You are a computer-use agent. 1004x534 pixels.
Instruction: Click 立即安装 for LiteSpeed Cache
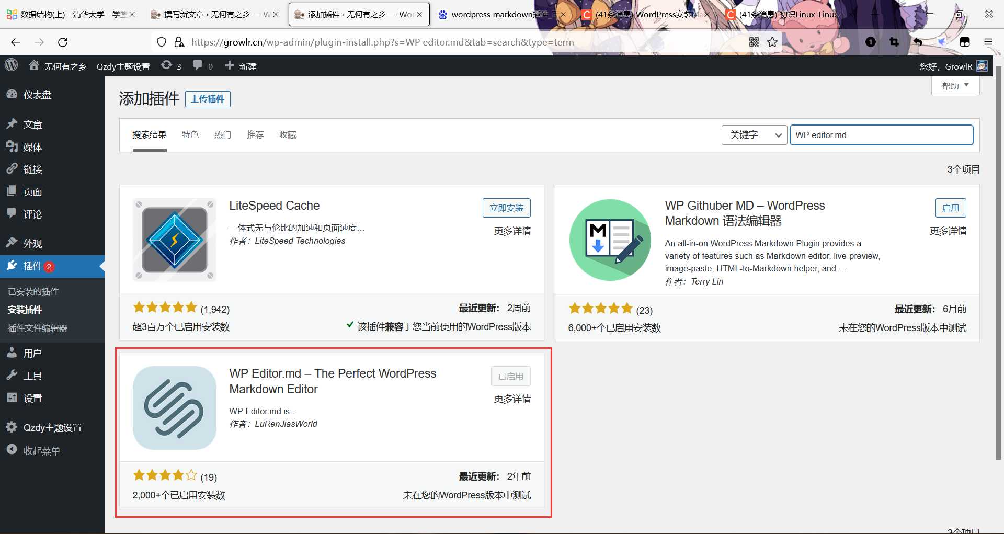(x=506, y=208)
